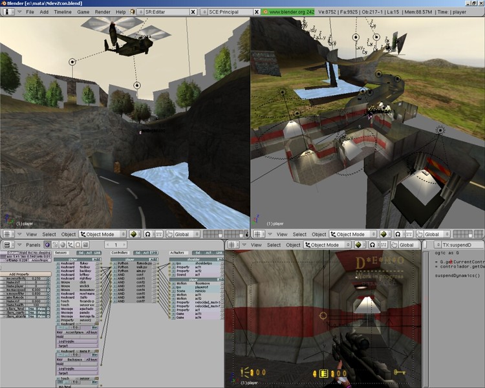Viewport: 485px width, 388px height.
Task: Open the Timeline menu
Action: (63, 12)
